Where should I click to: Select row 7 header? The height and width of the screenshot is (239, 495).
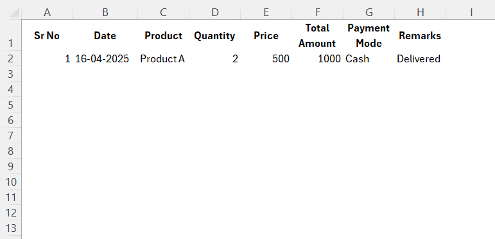tap(11, 136)
